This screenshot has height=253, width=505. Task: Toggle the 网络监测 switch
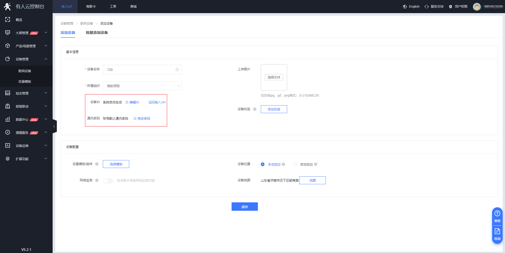pyautogui.click(x=108, y=181)
